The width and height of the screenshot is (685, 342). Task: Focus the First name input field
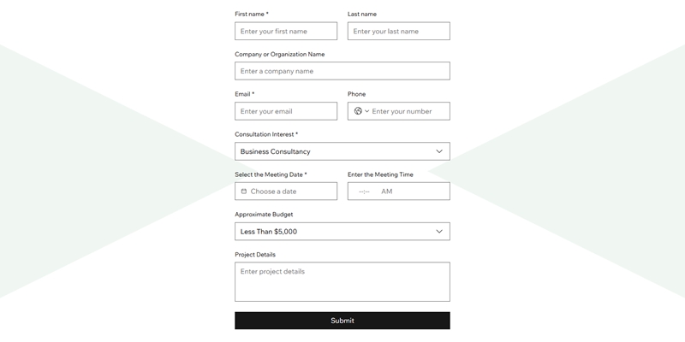pyautogui.click(x=286, y=32)
